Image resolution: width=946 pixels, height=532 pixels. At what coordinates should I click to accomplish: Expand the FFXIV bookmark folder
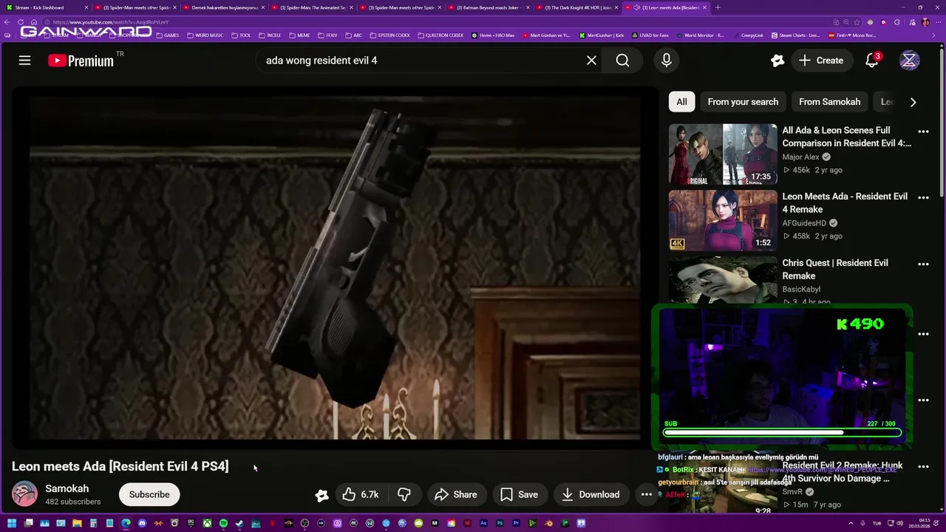[327, 35]
